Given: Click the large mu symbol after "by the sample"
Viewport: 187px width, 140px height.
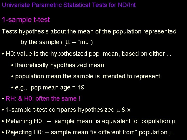Looking at the screenshot, I should (67, 42).
